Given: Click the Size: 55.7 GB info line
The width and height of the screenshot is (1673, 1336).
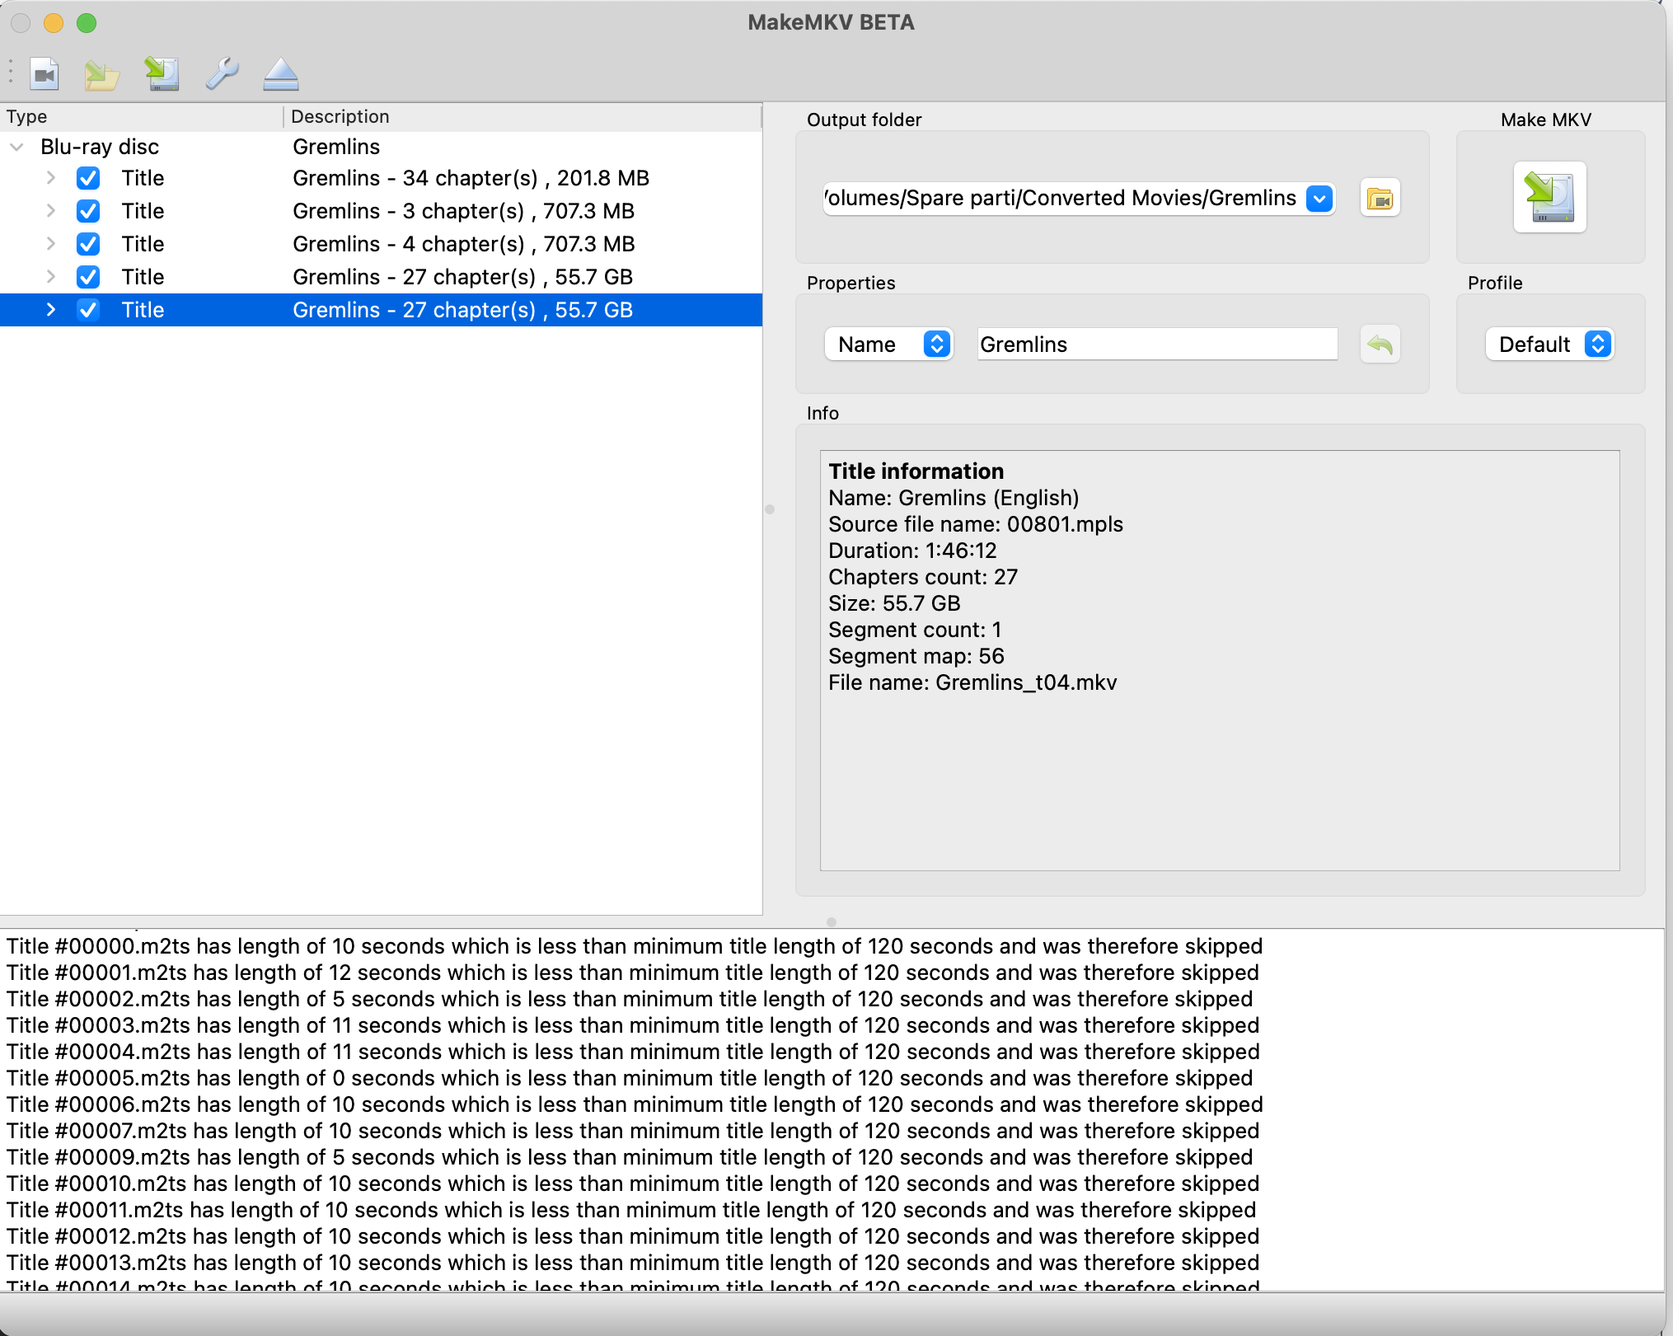Looking at the screenshot, I should point(894,603).
